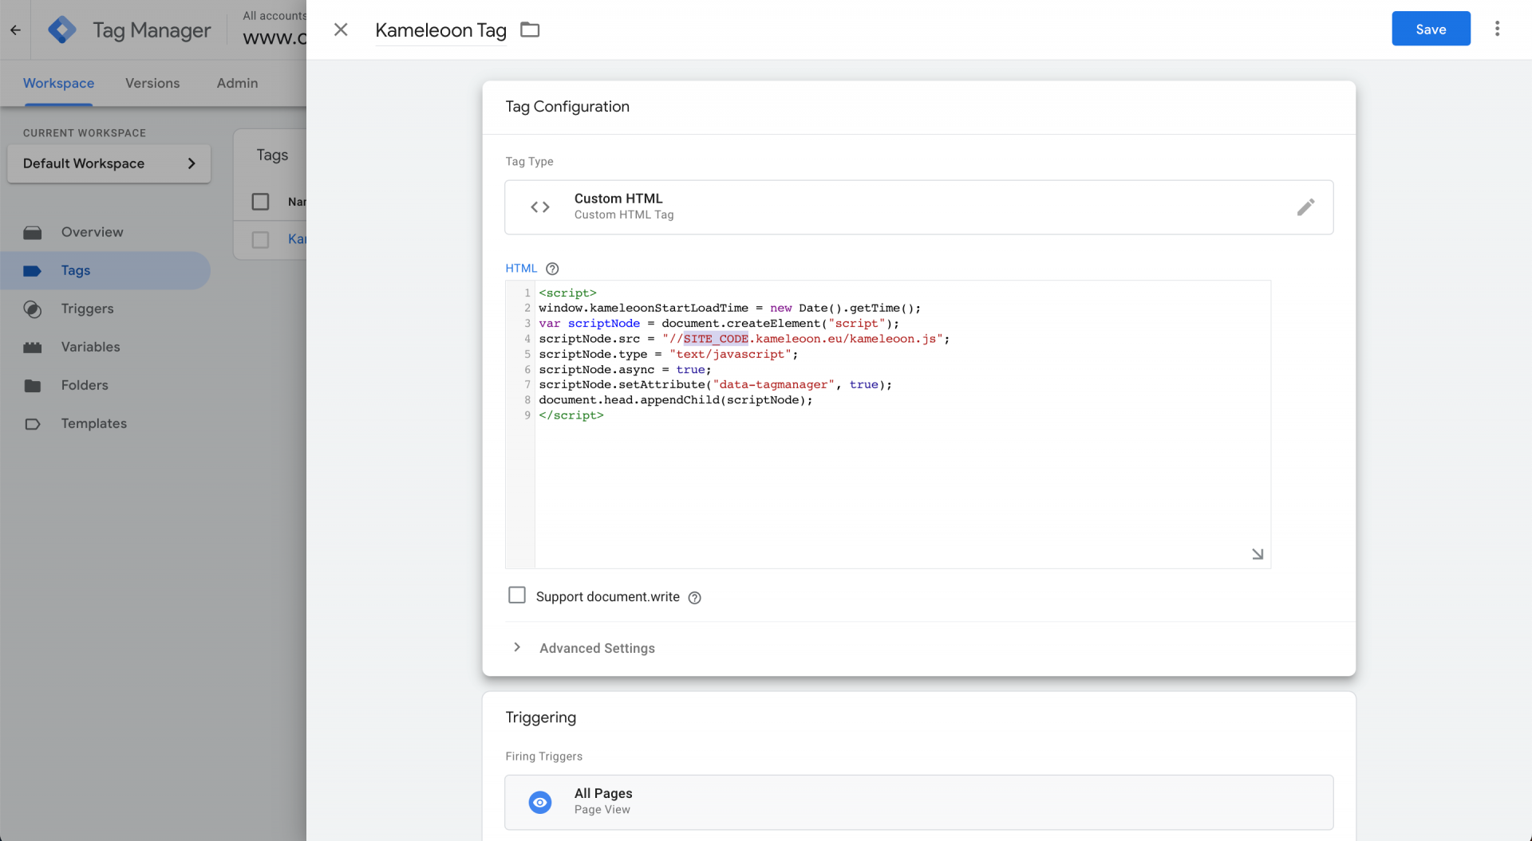Click the Triggers sidebar icon
The image size is (1532, 841).
point(33,309)
